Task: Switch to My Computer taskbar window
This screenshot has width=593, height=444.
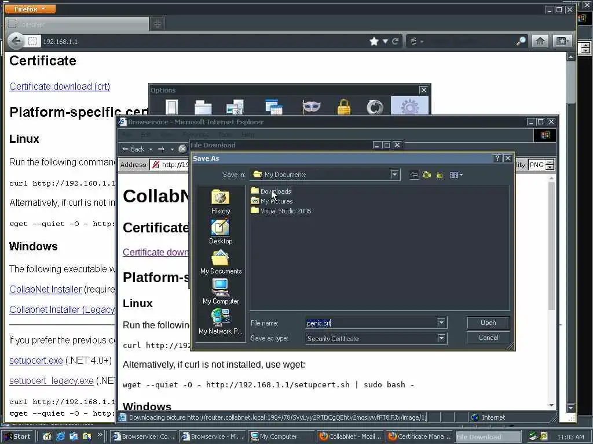Action: click(282, 436)
